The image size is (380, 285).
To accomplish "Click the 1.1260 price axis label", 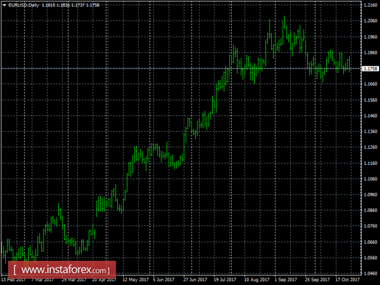I will click(370, 147).
